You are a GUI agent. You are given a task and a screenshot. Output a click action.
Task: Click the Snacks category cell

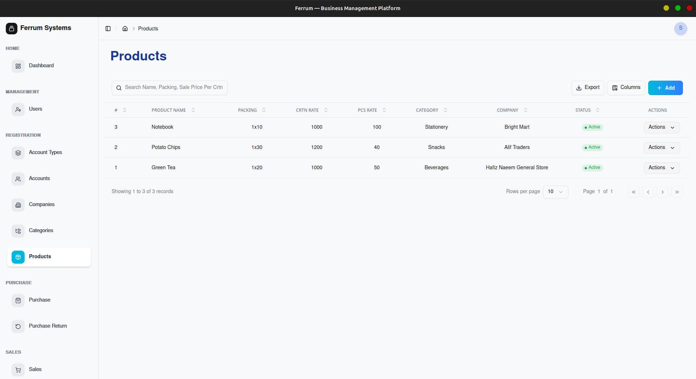tap(436, 147)
